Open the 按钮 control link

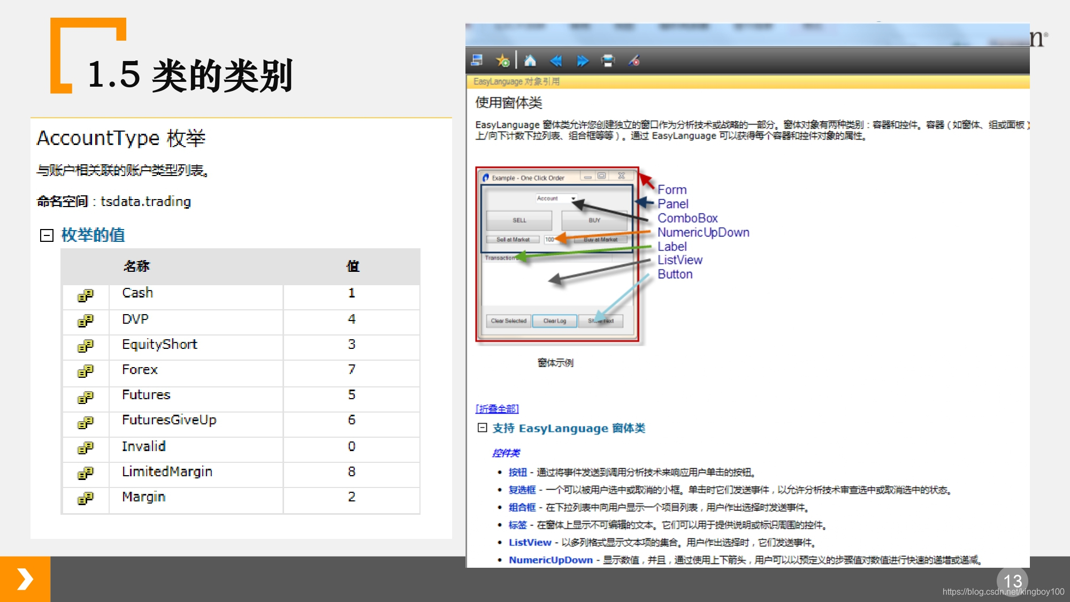click(x=517, y=472)
